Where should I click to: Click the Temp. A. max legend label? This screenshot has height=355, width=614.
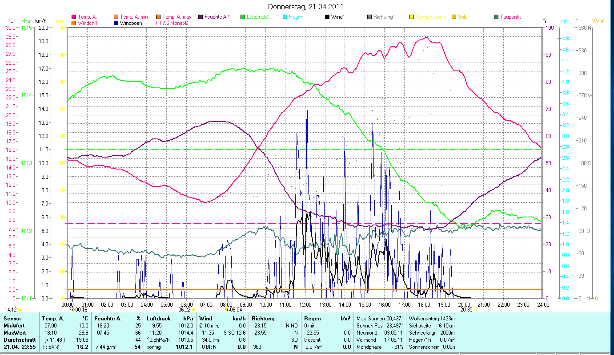click(x=177, y=17)
